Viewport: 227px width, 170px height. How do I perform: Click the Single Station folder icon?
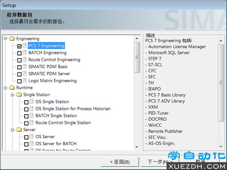(x=19, y=95)
